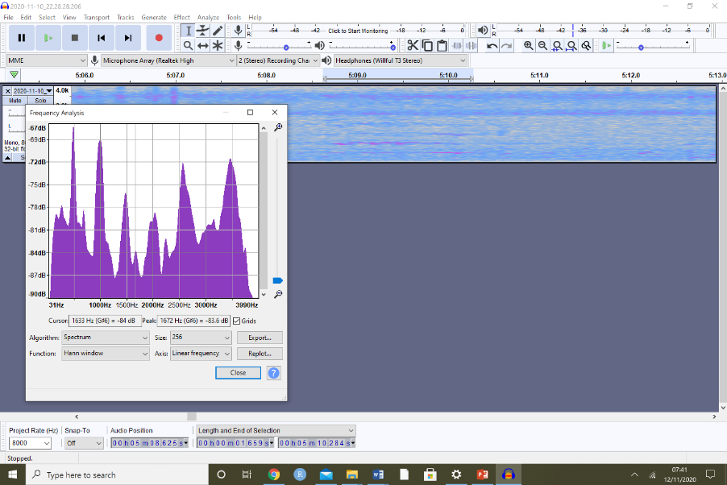727x485 pixels.
Task: Click the Audio Position time field
Action: click(149, 443)
